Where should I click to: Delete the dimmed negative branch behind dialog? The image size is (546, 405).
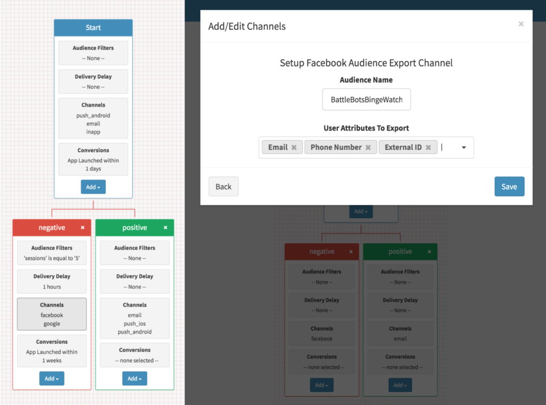coord(351,252)
